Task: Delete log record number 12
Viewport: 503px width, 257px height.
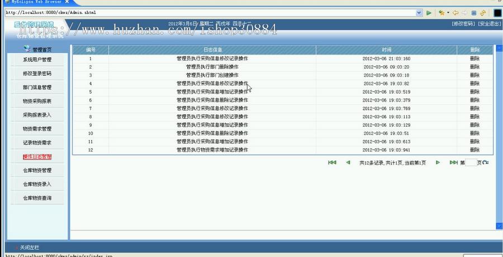Action: point(474,150)
